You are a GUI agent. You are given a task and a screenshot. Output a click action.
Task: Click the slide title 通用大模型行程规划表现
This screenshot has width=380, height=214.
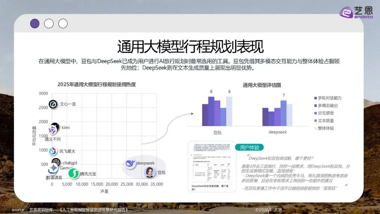(x=190, y=46)
